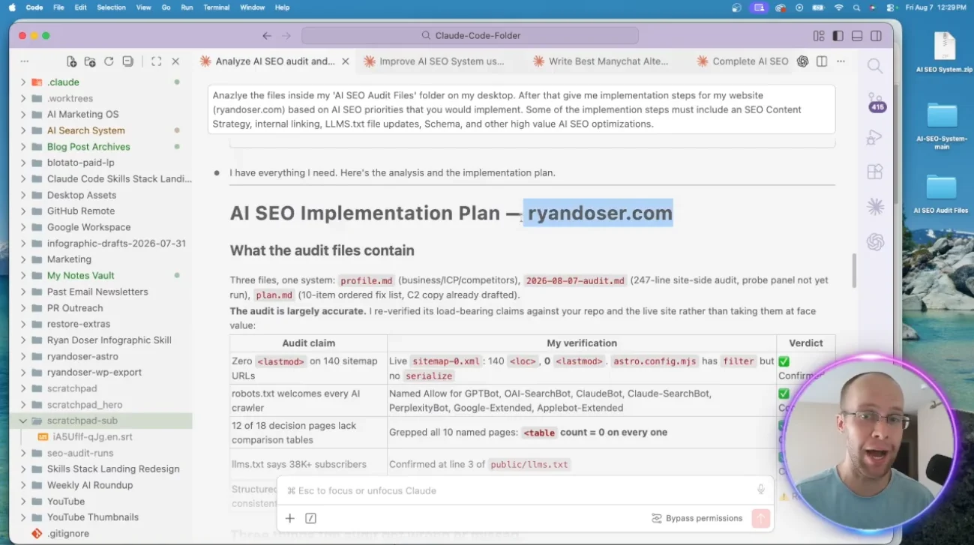Click the red send arrow button
Image resolution: width=974 pixels, height=545 pixels.
point(761,518)
